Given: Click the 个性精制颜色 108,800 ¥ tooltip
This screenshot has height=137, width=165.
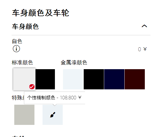Looking at the screenshot, I should pos(55,98).
